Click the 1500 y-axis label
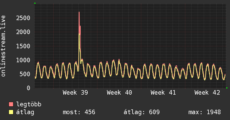230x120 pixels. point(23,46)
